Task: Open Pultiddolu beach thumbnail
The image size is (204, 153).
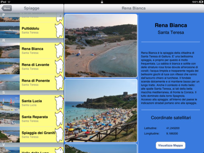Action: 10,30
